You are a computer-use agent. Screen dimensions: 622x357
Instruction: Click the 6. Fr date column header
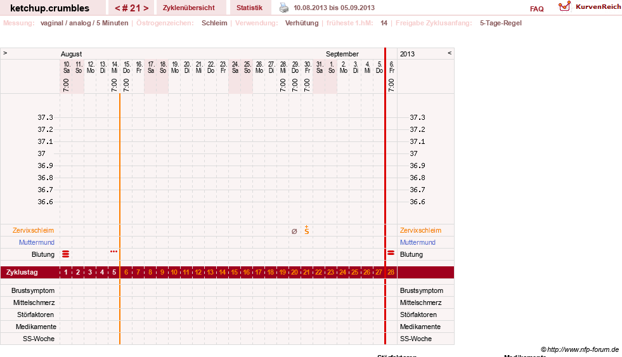coord(392,67)
